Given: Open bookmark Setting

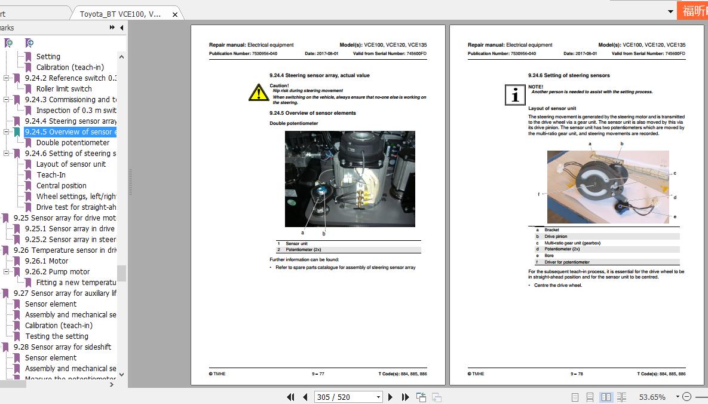Looking at the screenshot, I should pos(48,57).
